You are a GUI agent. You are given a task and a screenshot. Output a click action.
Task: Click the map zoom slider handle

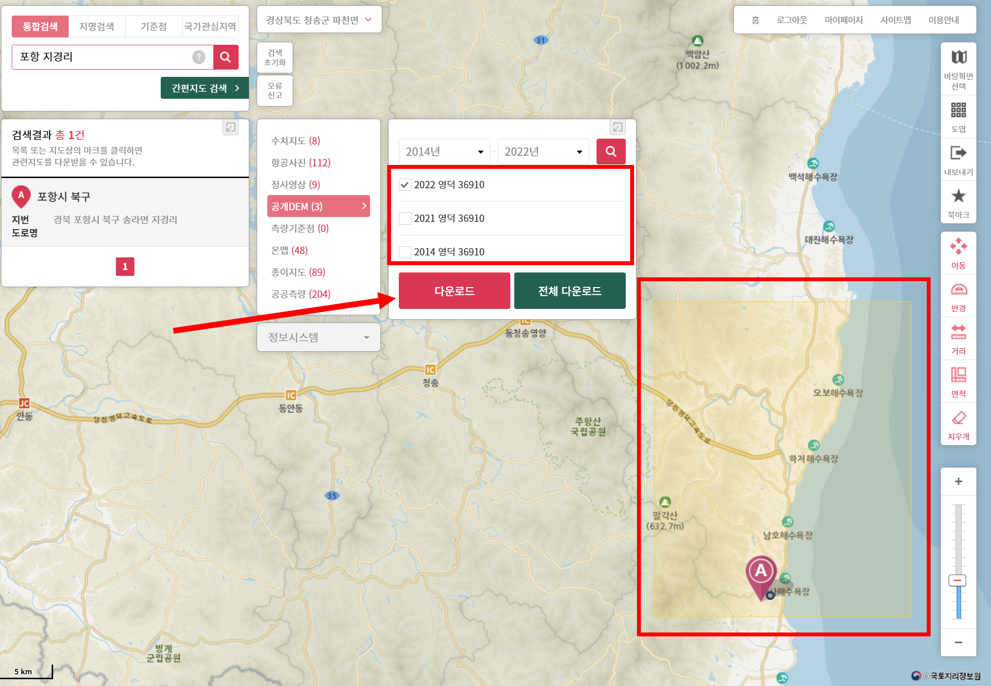point(957,580)
